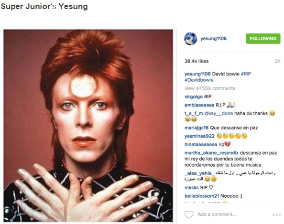Click the @kay__done mention
The image size is (284, 224).
point(218,114)
